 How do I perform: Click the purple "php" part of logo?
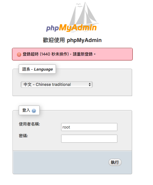click(52, 28)
